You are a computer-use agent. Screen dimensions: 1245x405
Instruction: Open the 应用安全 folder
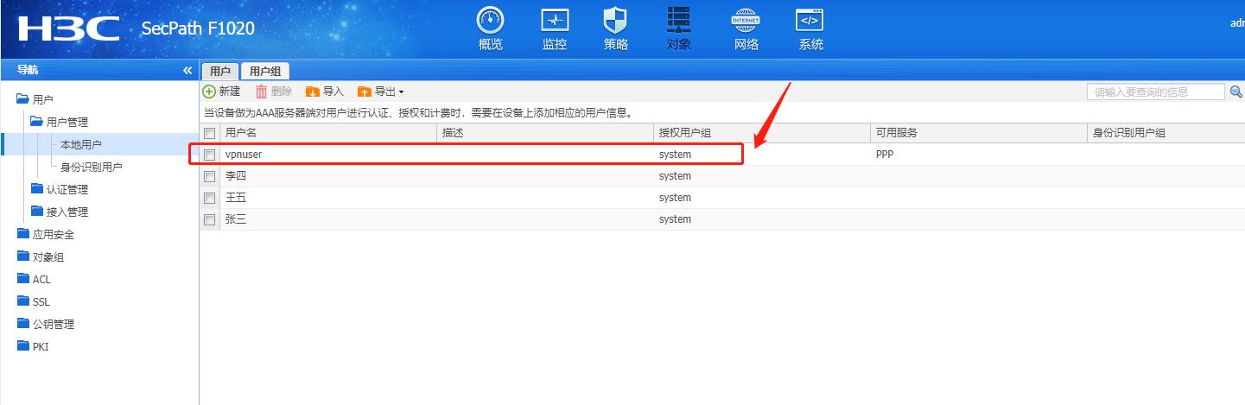pos(46,235)
